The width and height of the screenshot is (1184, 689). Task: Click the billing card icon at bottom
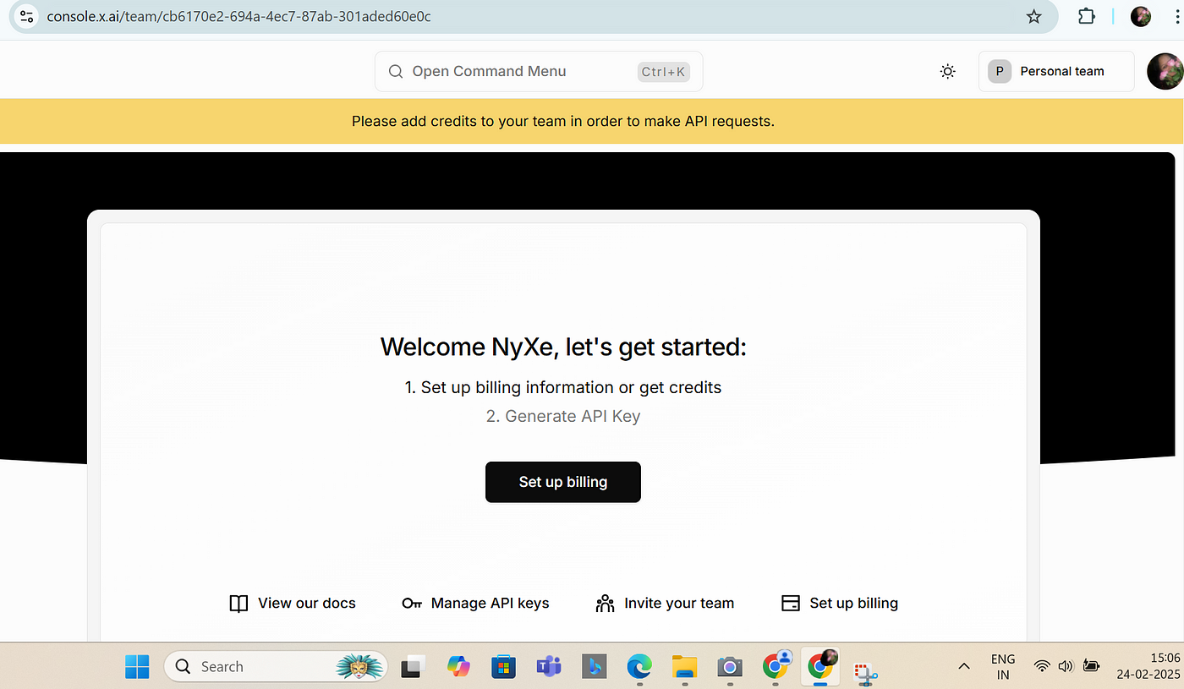(790, 603)
